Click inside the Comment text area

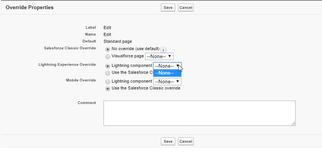(x=199, y=113)
